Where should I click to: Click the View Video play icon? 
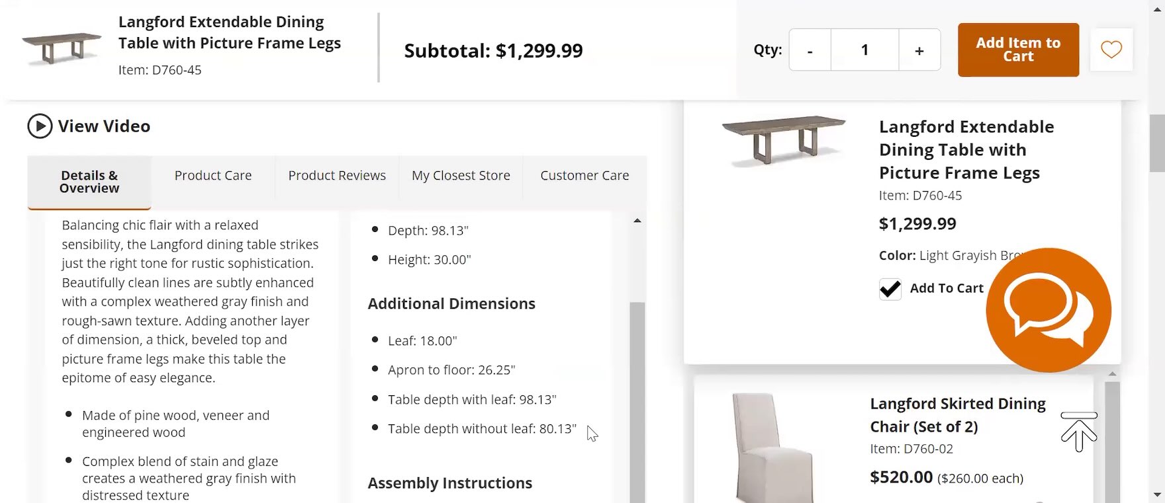pos(40,126)
